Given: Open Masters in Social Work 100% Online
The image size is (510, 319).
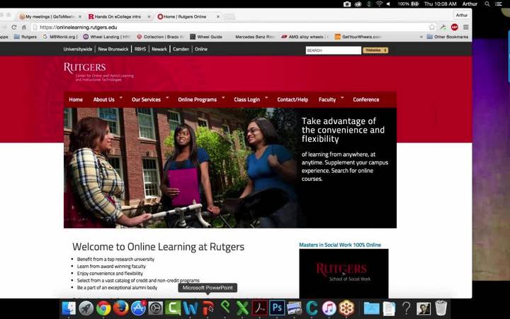Looking at the screenshot, I should (x=340, y=245).
